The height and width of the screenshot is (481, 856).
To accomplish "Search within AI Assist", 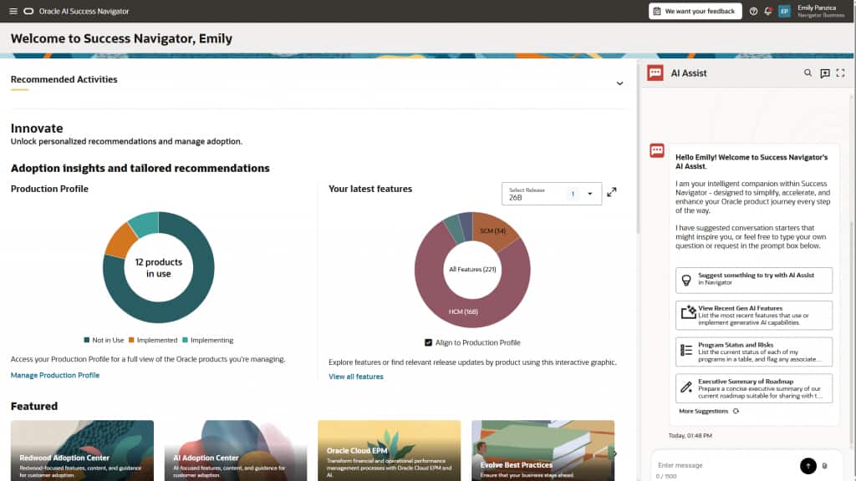I will coord(808,73).
